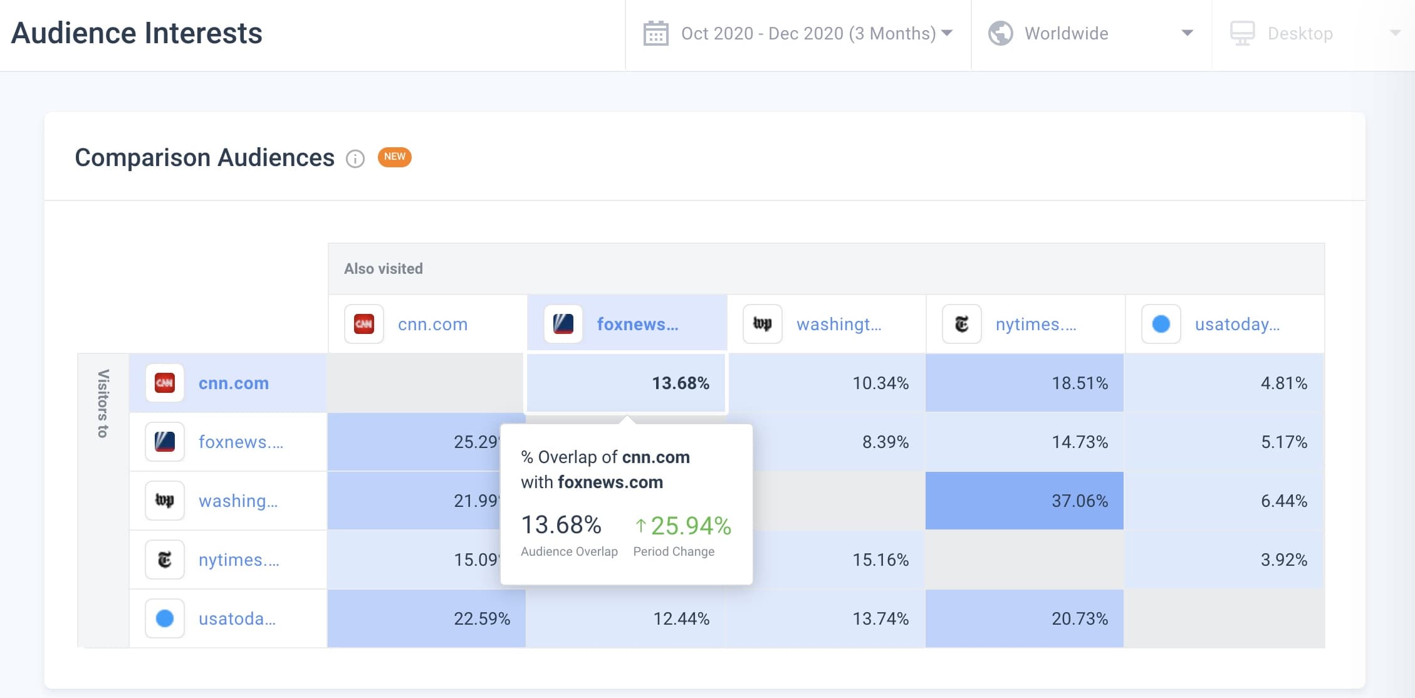This screenshot has width=1415, height=698.
Task: Select the 22.59% cell in usatoday row
Action: (x=426, y=618)
